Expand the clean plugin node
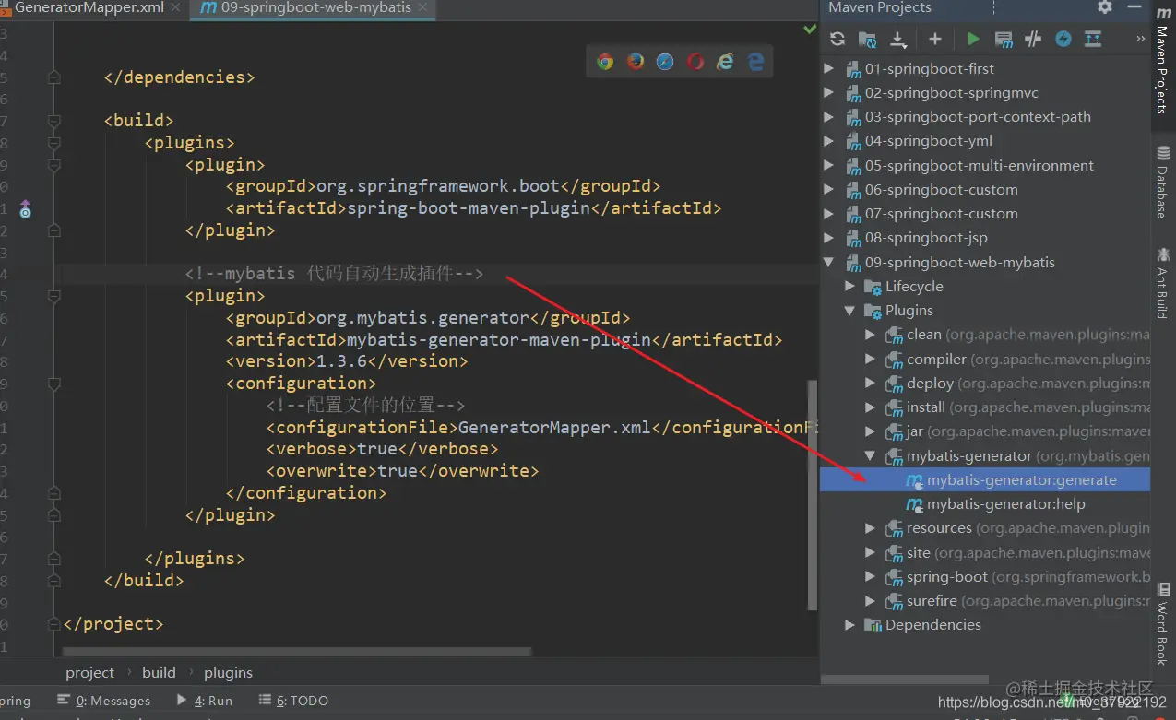The width and height of the screenshot is (1176, 720). click(870, 335)
